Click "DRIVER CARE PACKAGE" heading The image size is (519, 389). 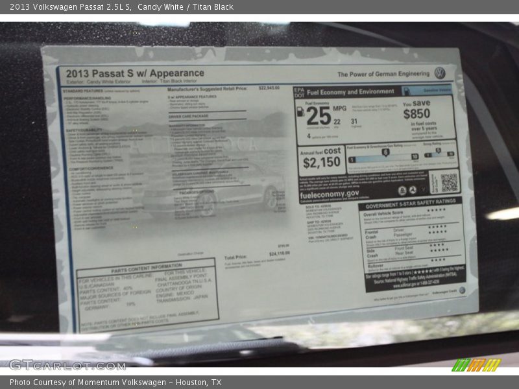[x=188, y=116]
